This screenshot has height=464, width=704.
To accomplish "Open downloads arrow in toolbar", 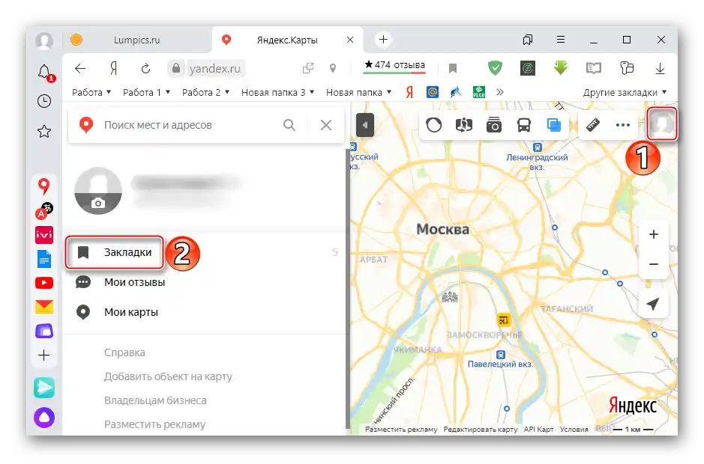I will 660,69.
